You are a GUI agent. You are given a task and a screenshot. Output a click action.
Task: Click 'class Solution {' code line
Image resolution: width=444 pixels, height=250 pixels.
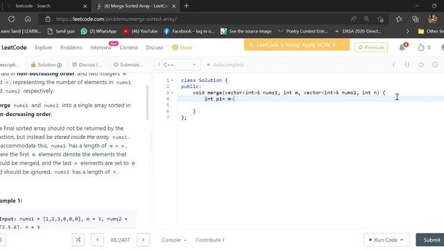(204, 81)
